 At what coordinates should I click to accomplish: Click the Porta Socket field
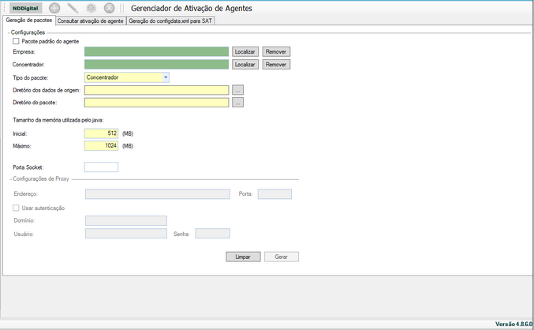[x=101, y=167]
